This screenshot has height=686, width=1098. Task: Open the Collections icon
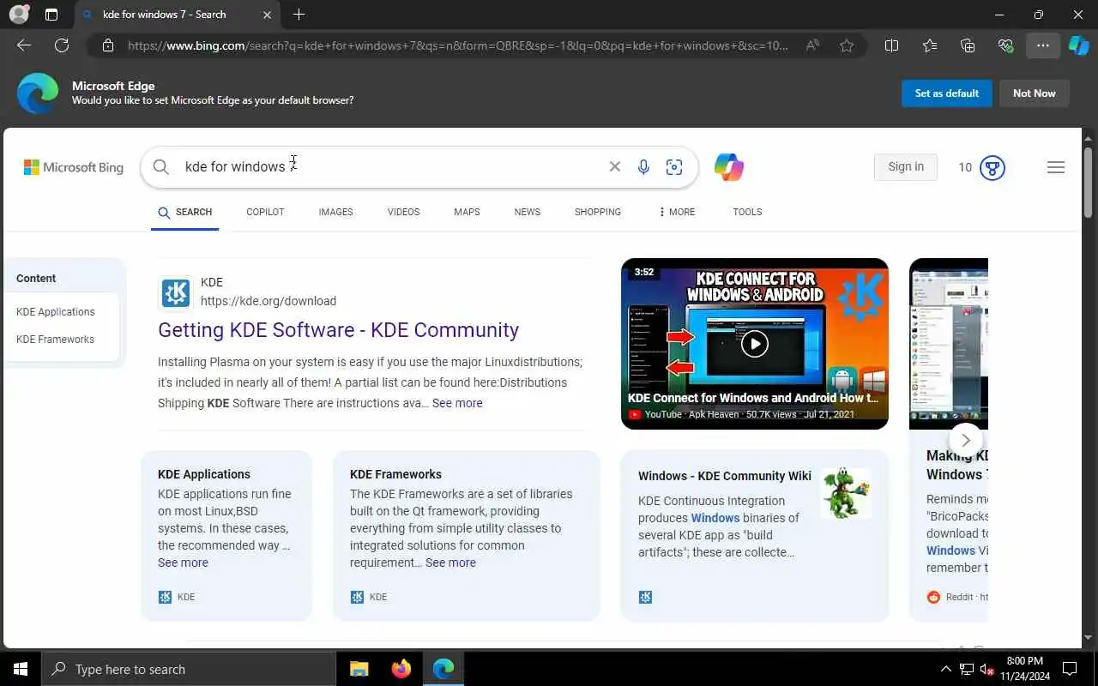coord(968,45)
